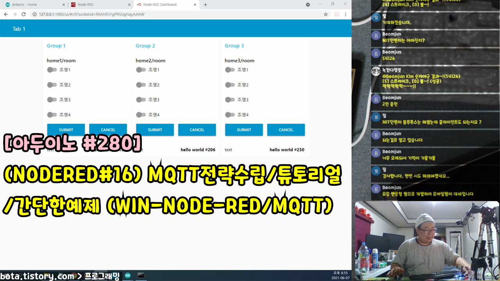Open the terminal icon in taskbar

pyautogui.click(x=141, y=276)
